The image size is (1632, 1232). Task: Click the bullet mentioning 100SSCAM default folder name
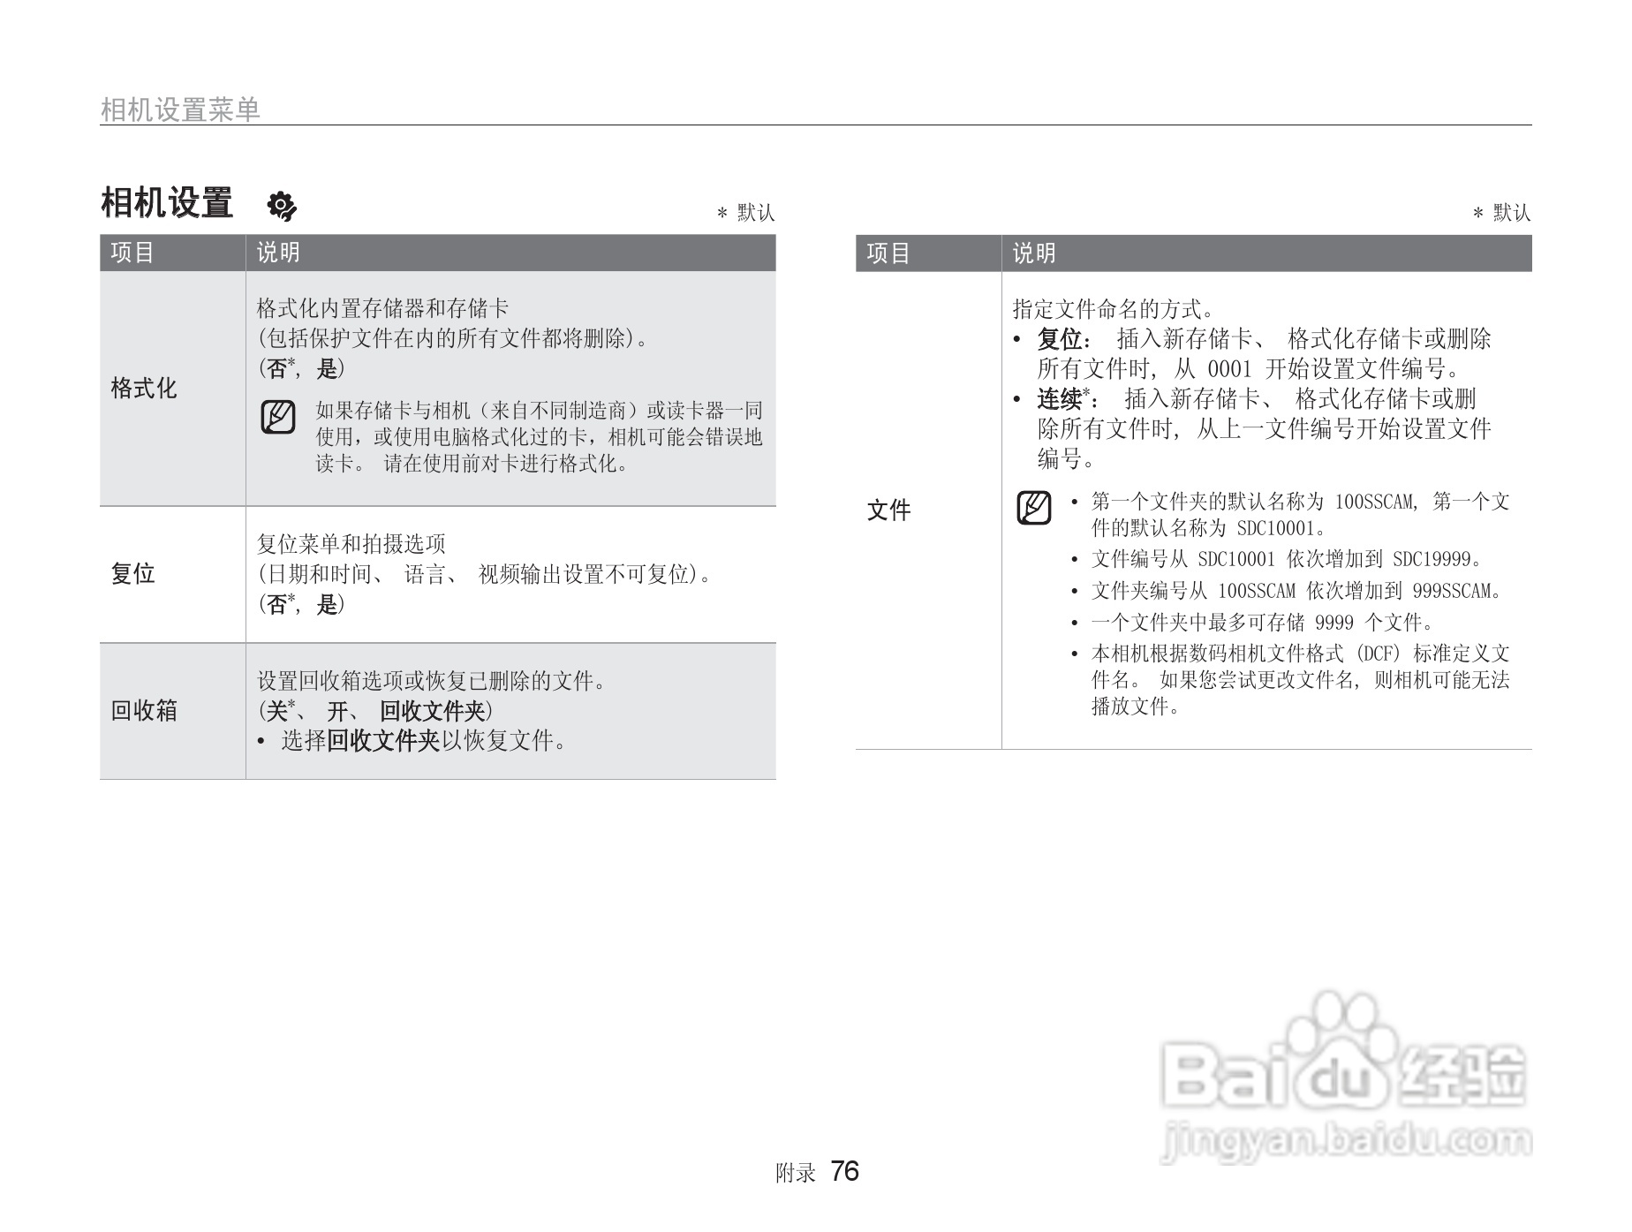click(1290, 515)
